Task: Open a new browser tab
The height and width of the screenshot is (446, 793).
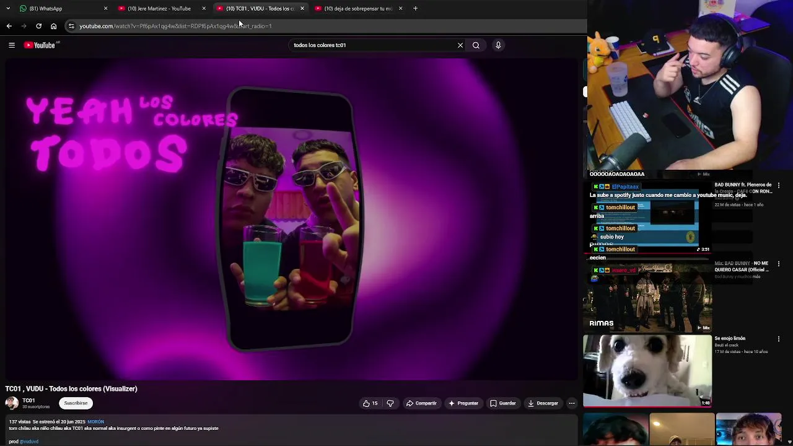Action: (x=415, y=9)
